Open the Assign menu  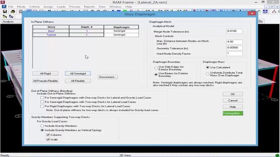[48, 7]
